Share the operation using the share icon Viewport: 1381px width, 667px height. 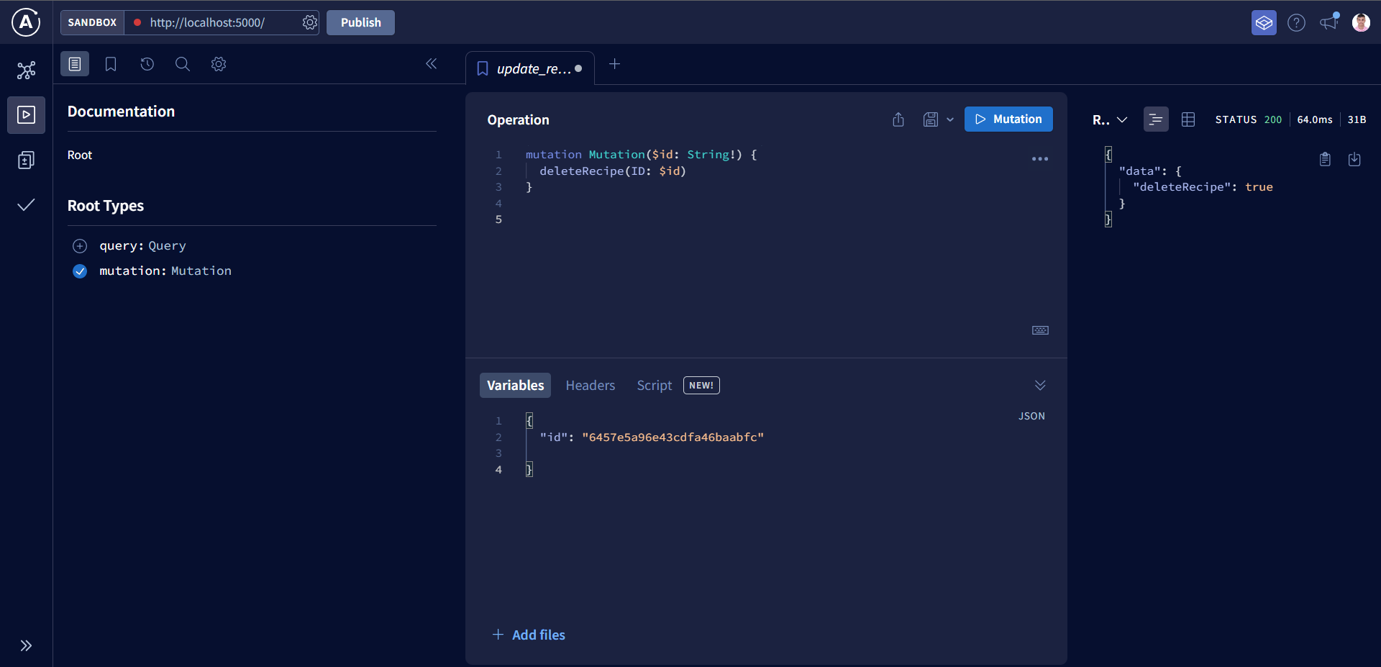(x=898, y=119)
